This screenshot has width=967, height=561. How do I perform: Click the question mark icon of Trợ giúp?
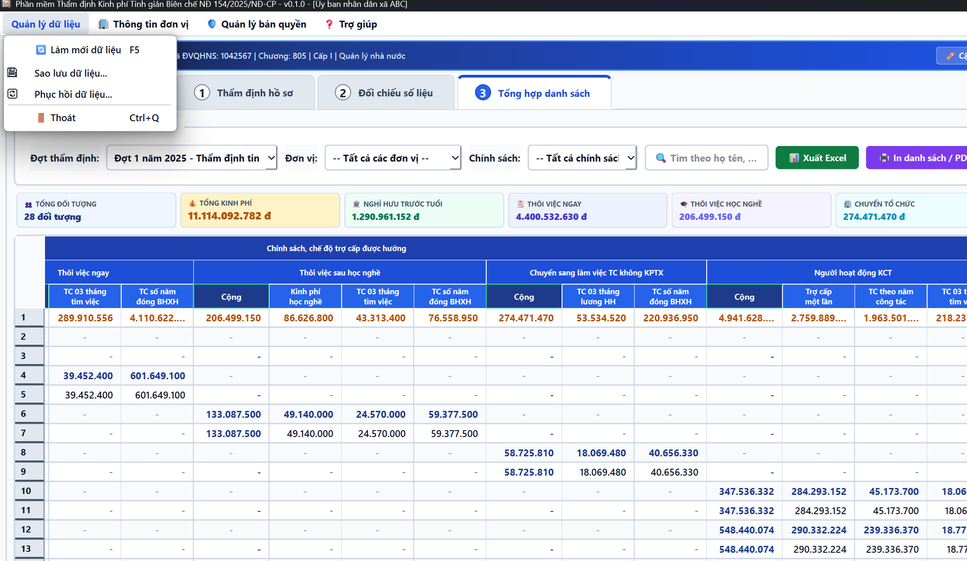click(329, 24)
